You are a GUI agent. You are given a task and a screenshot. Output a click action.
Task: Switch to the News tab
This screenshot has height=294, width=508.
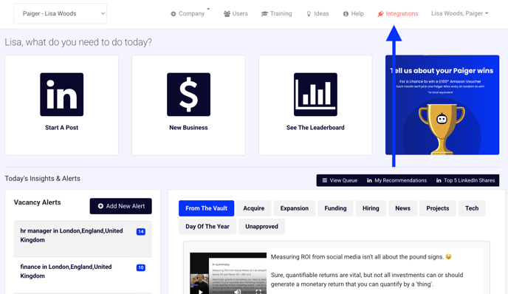click(x=402, y=208)
